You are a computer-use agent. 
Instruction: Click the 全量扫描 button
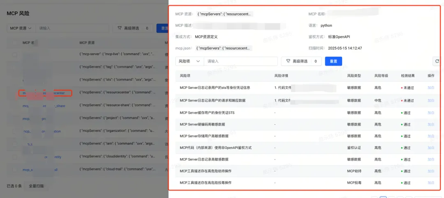click(36, 186)
